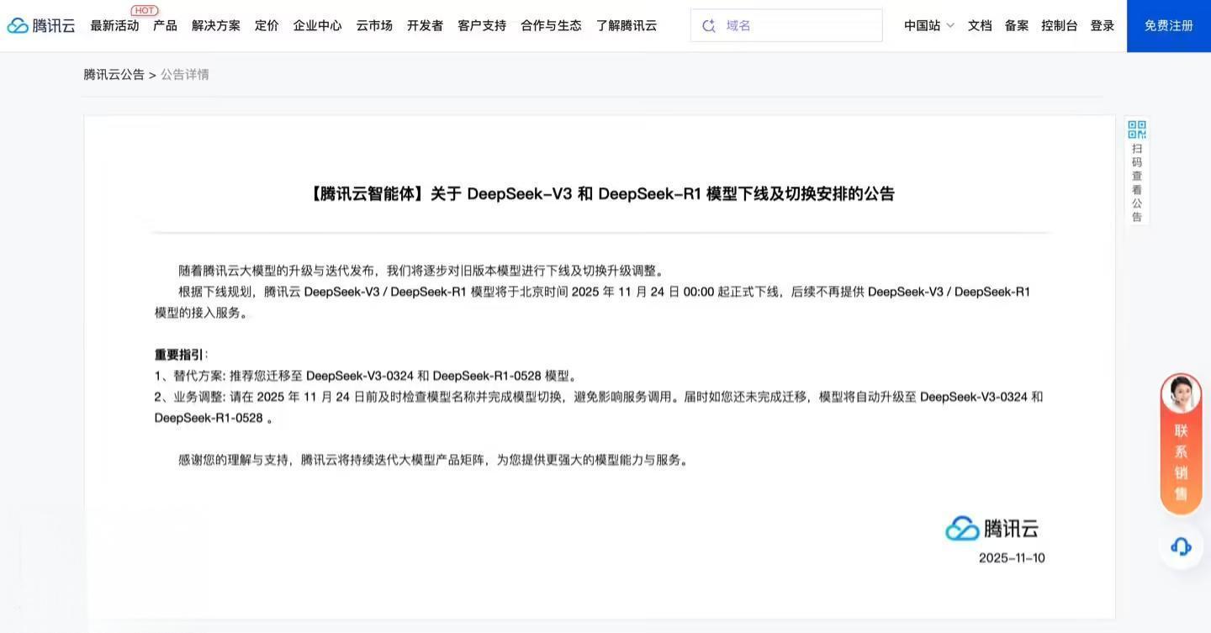Click the closing paragraph starting 感谢您的理解与支持
The image size is (1211, 633).
(433, 460)
